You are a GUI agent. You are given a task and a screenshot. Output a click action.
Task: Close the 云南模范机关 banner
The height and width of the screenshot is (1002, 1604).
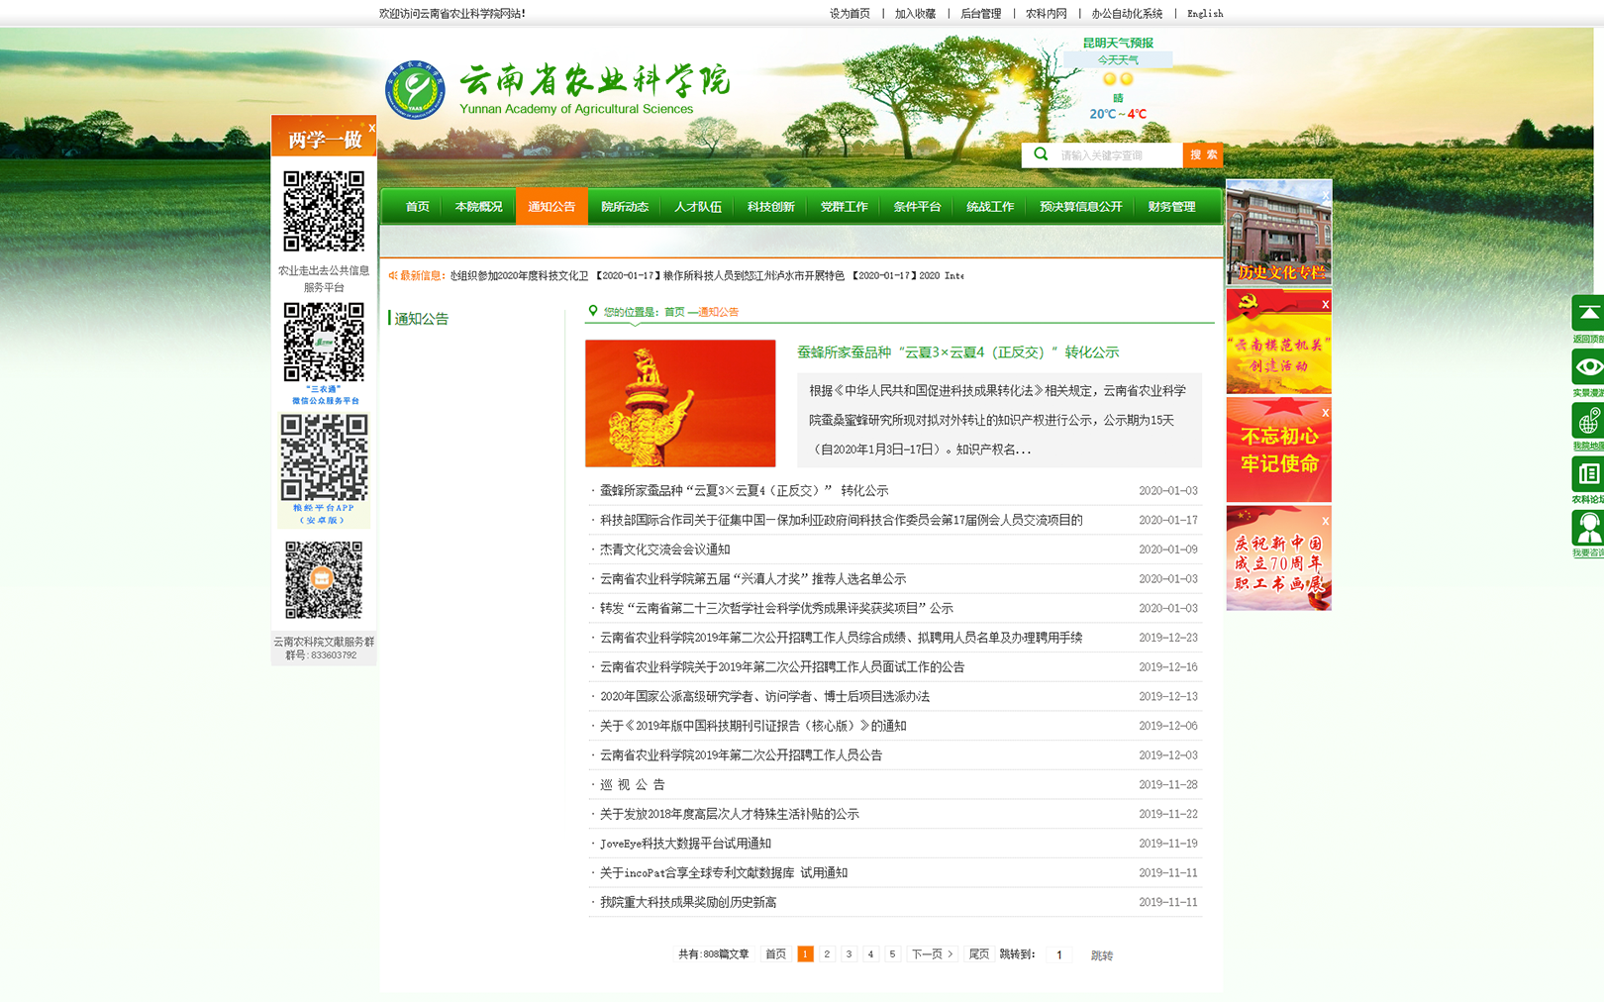pyautogui.click(x=1325, y=304)
